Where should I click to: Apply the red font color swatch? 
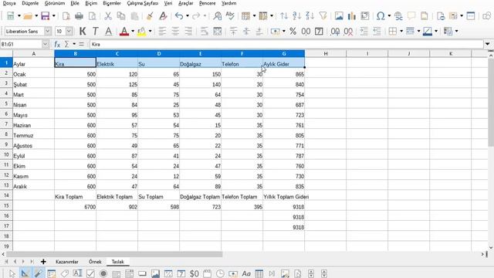click(x=124, y=31)
